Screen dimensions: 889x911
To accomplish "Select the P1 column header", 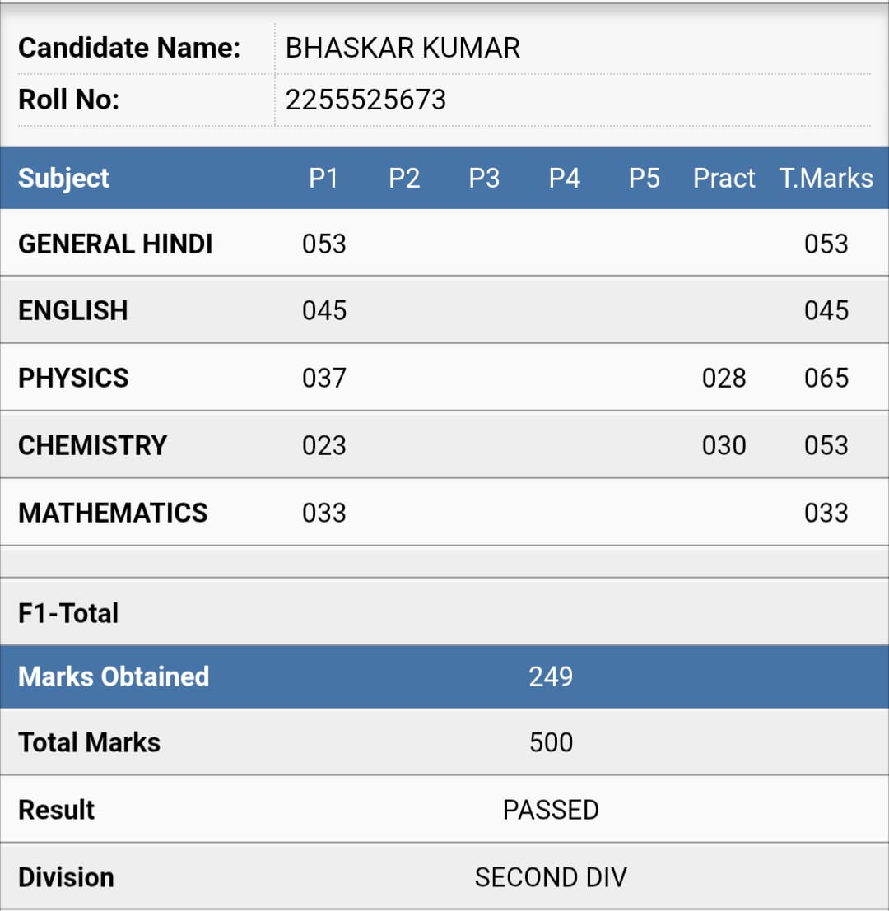I will coord(323,179).
